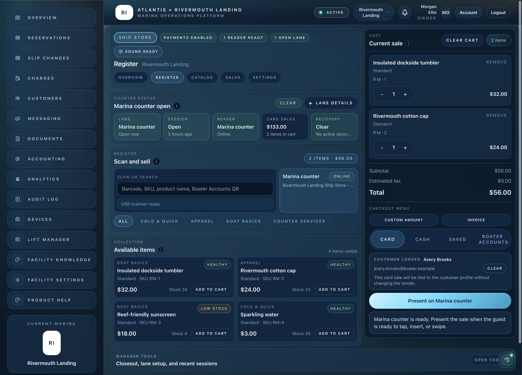Click the Charges sidebar icon
Screen dimensions: 522x375
coord(18,78)
